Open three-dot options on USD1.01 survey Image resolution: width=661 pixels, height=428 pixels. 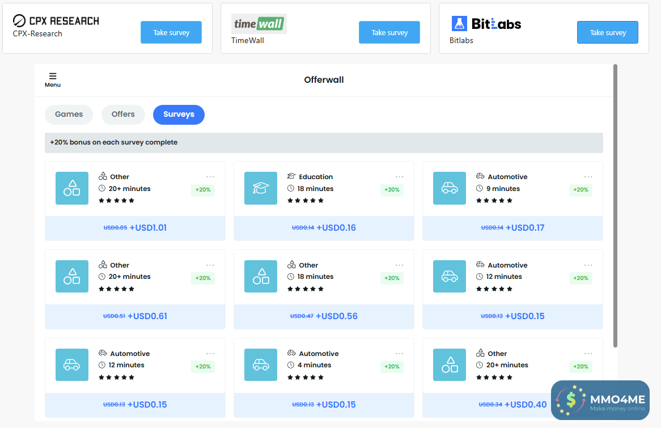tap(210, 177)
